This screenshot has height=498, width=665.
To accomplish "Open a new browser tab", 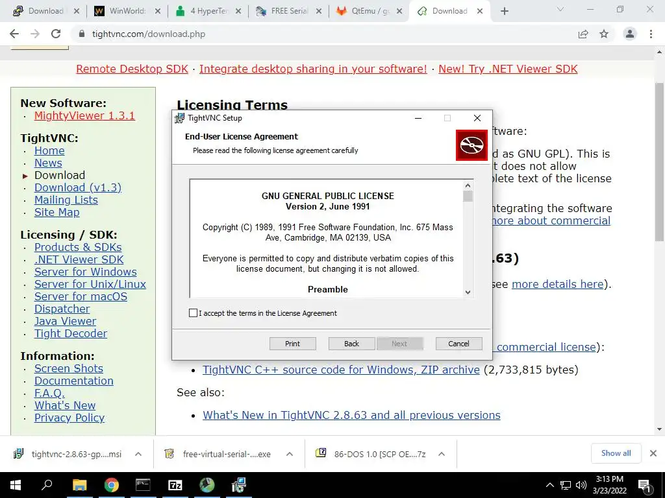I will (x=504, y=12).
